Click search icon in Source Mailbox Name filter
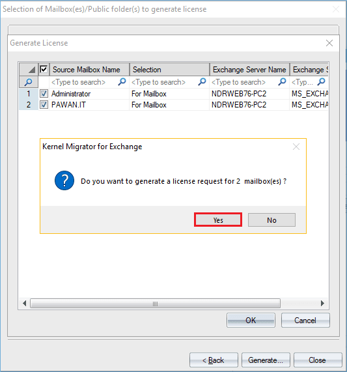The width and height of the screenshot is (347, 372). tap(122, 82)
